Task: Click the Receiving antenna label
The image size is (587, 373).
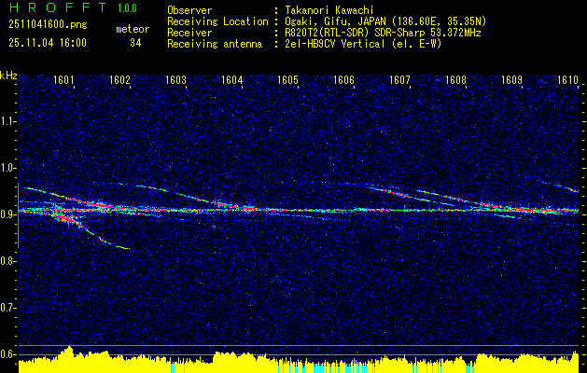Action: [x=215, y=44]
